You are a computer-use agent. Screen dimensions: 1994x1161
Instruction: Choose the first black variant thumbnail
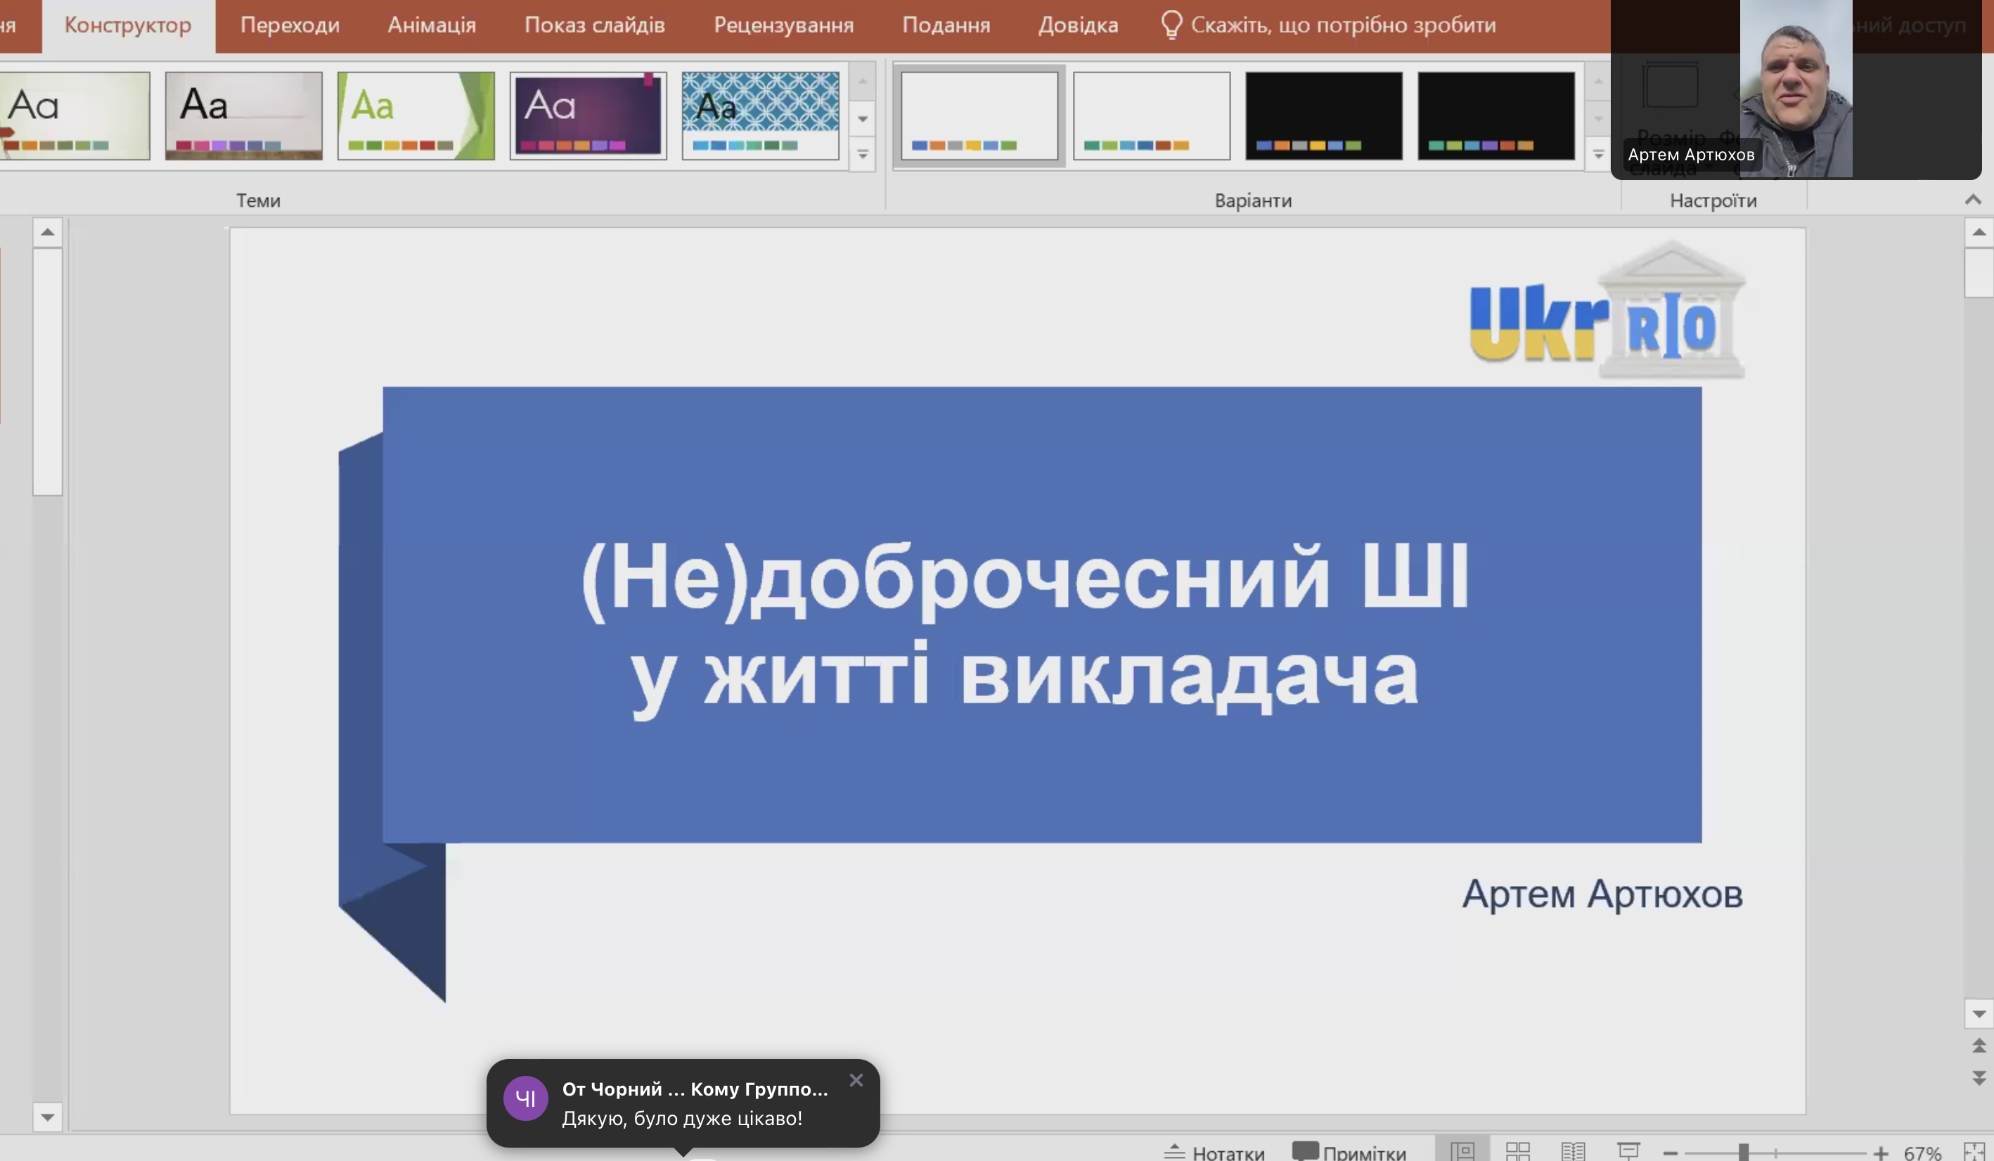click(1324, 115)
